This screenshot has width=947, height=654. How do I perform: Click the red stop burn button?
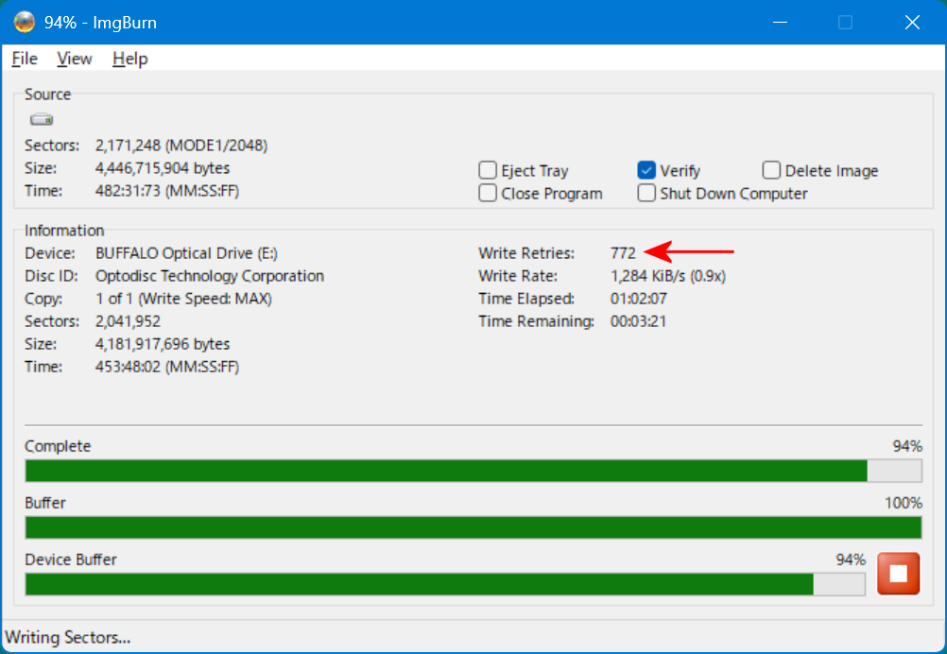click(x=898, y=573)
